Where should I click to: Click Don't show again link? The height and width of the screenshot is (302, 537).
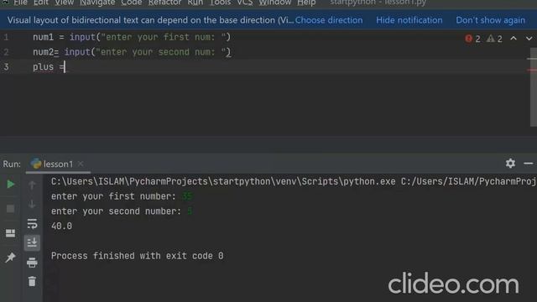coord(490,20)
